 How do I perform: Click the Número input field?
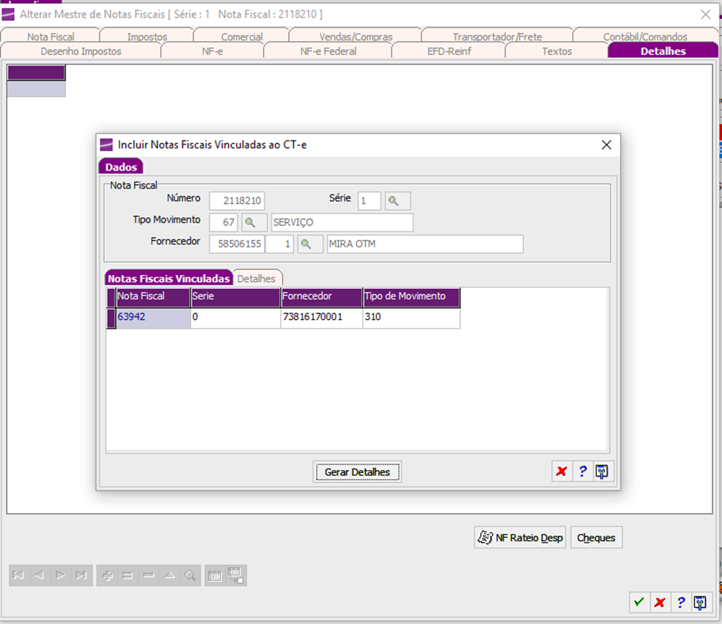pos(236,201)
